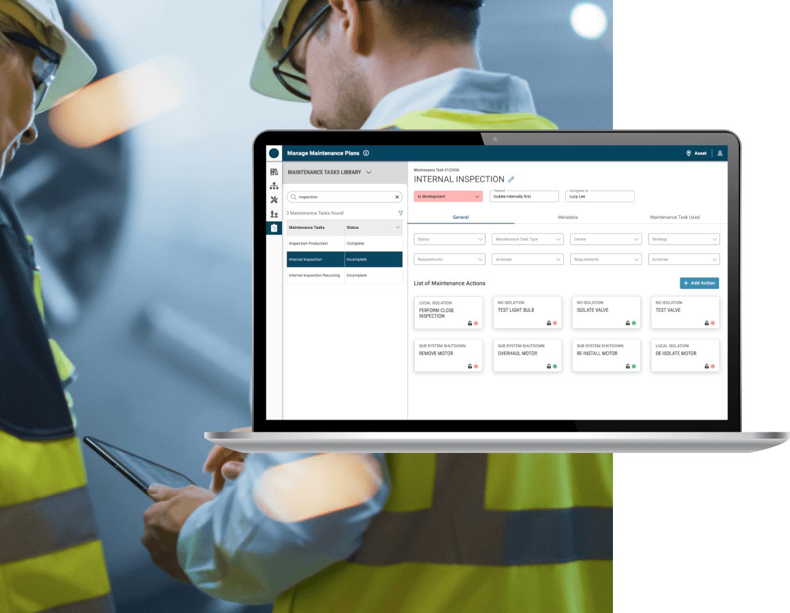The width and height of the screenshot is (790, 613).
Task: Toggle the lock icon on TEST LIGHT BULB card
Action: (x=549, y=323)
